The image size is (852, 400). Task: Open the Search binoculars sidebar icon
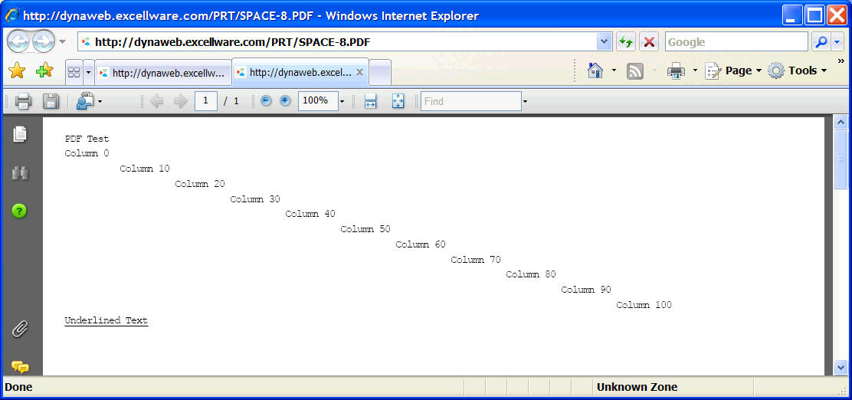[x=20, y=173]
